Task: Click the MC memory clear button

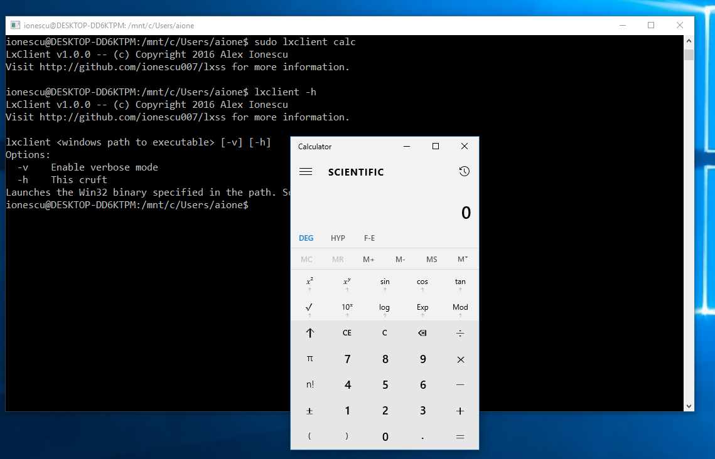Action: coord(306,259)
